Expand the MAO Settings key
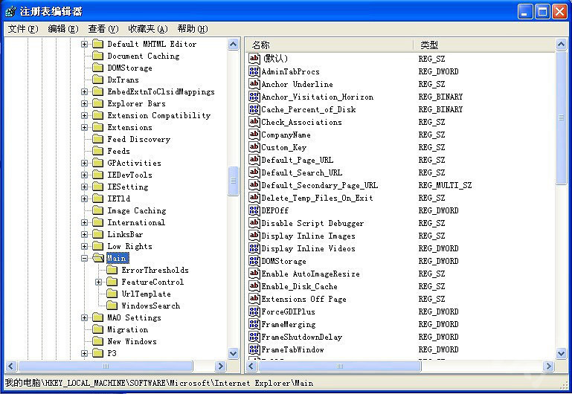The image size is (572, 394). [84, 317]
